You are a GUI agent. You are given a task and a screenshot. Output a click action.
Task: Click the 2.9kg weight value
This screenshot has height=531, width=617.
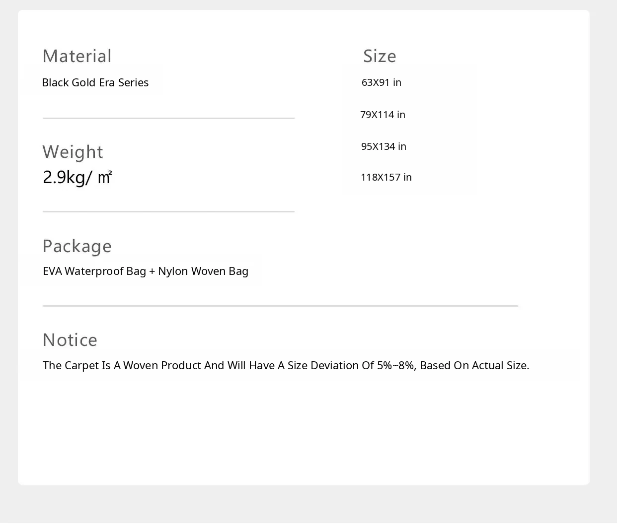(64, 177)
